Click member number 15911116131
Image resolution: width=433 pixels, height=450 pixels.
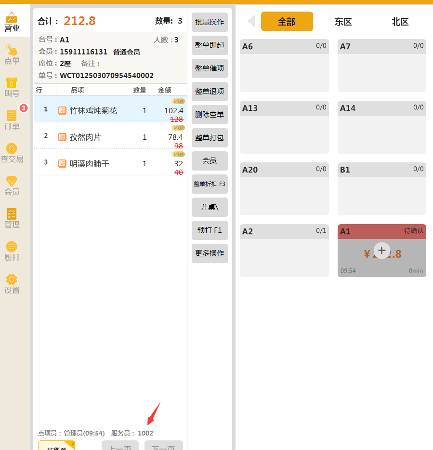(x=83, y=52)
